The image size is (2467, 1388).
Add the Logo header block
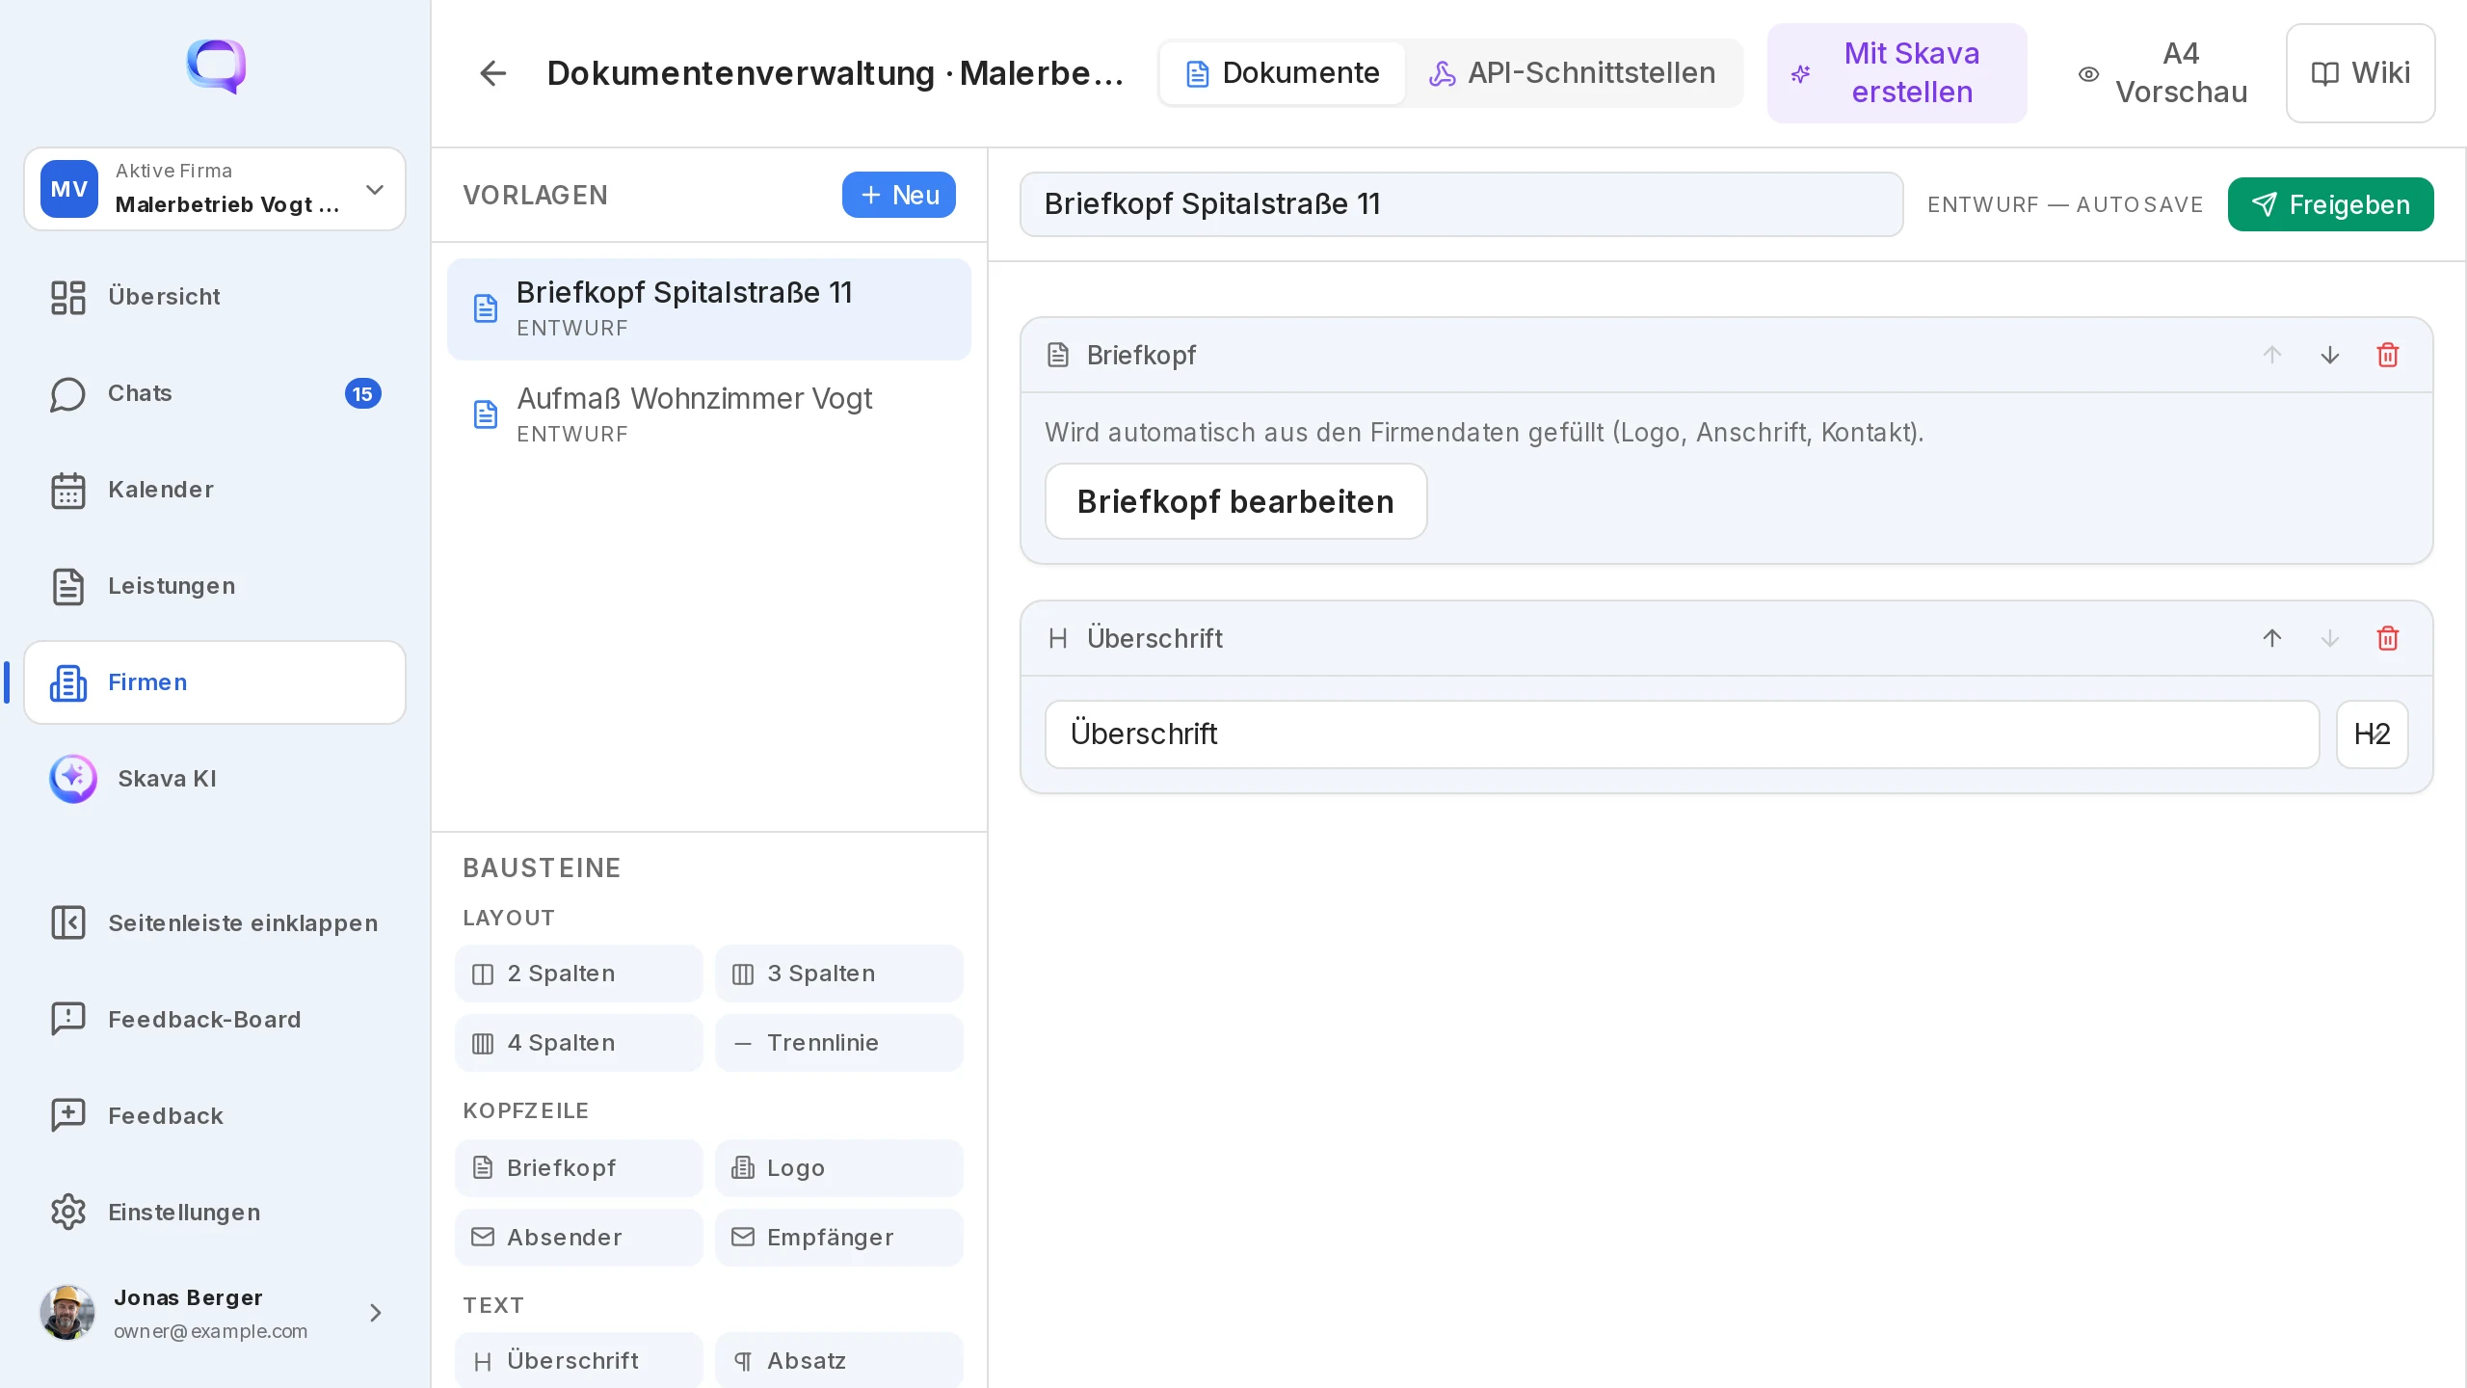point(838,1168)
